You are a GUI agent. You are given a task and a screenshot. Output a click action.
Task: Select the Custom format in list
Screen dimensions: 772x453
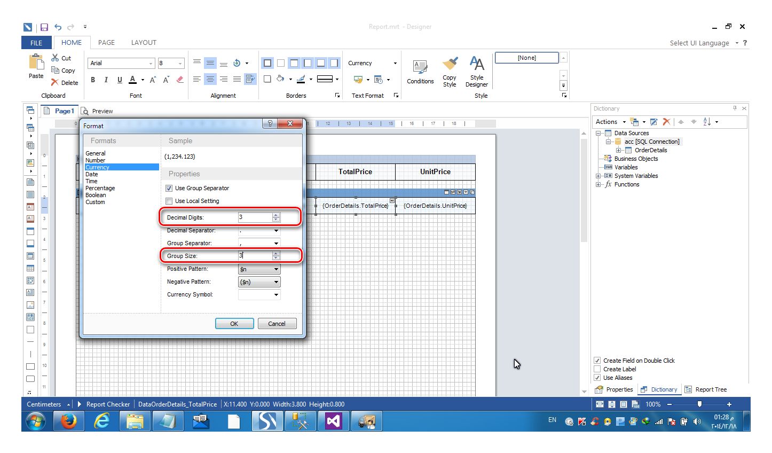(x=95, y=202)
